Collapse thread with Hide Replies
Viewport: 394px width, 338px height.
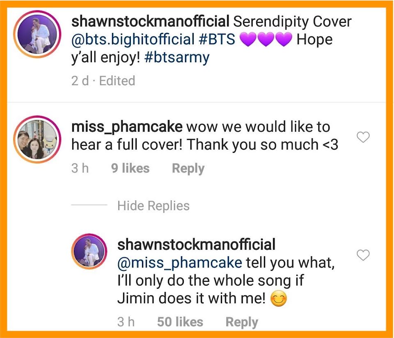(153, 206)
